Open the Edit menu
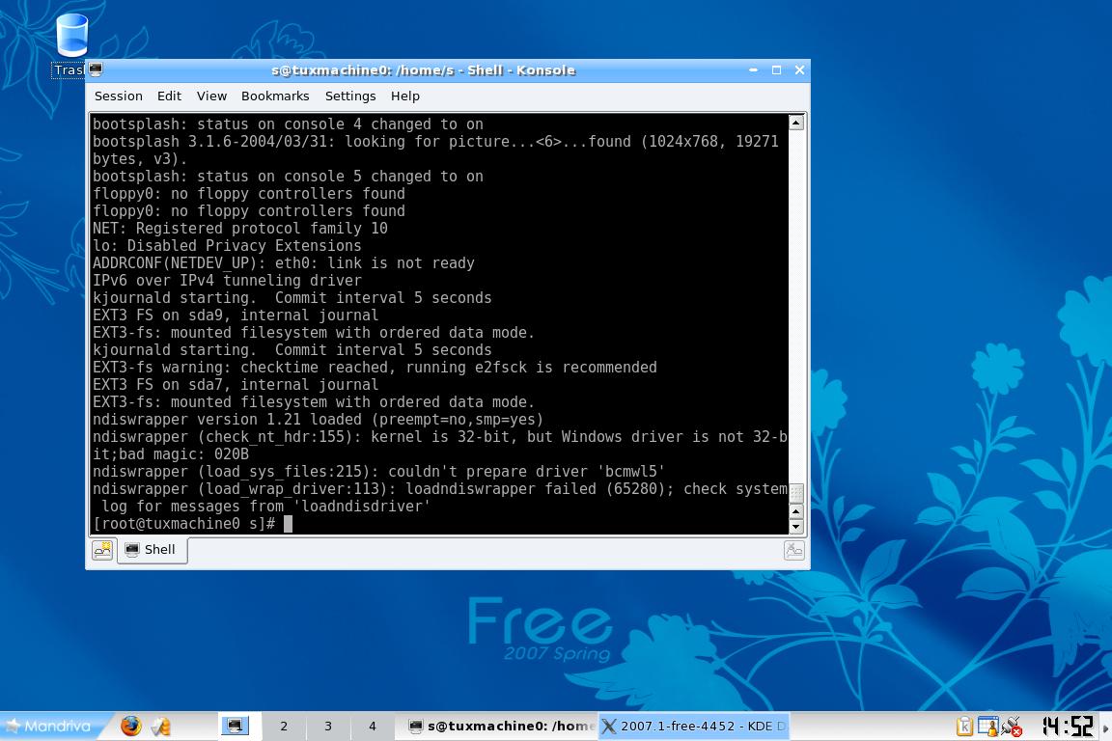 [x=169, y=96]
